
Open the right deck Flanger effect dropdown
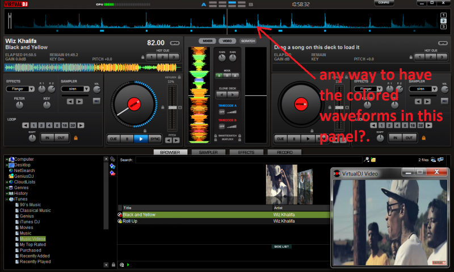click(x=380, y=89)
